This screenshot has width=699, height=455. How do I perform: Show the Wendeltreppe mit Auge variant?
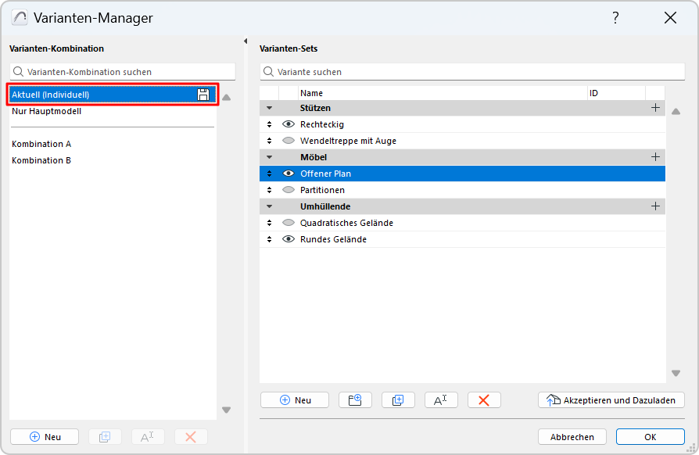[x=289, y=141]
